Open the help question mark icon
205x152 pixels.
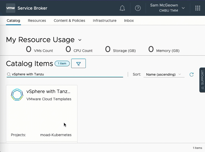pyautogui.click(x=138, y=8)
